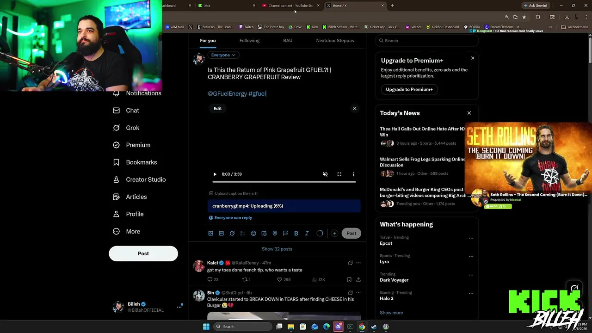Schedule the post with calendar icon
This screenshot has width=592, height=333.
[x=264, y=234]
